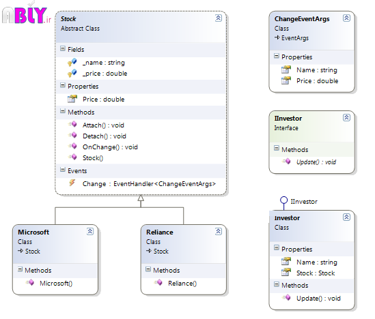The image size is (375, 319).
Task: Click the IInvestor lollipop label text
Action: click(304, 202)
